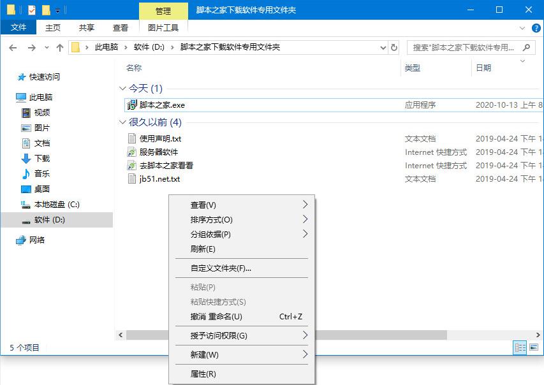Select 本地磁盘 (C:) in the sidebar
The height and width of the screenshot is (385, 544).
coord(55,205)
